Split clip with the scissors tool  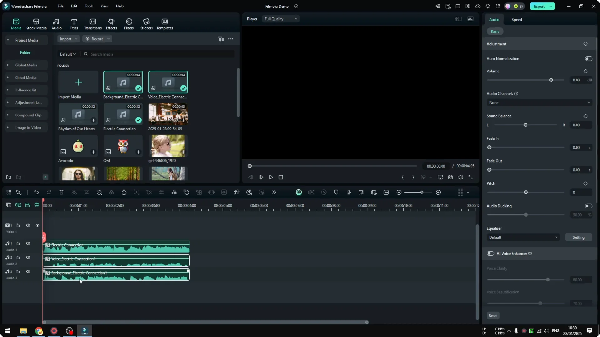click(74, 192)
